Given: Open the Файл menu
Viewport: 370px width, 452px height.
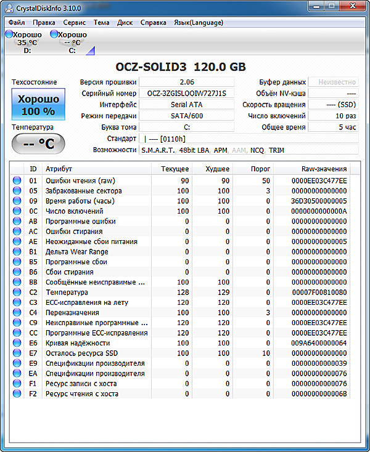Looking at the screenshot, I should 17,23.
